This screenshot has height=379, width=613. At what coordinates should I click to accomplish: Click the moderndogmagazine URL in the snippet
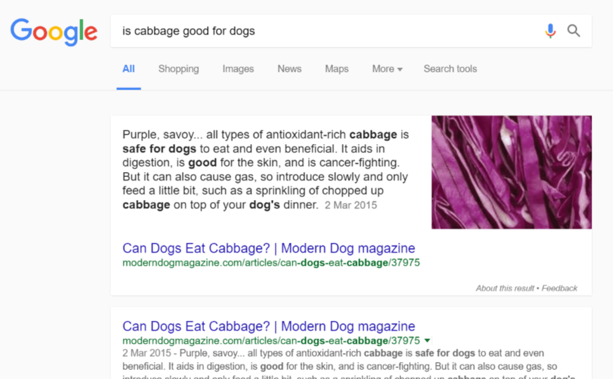[271, 262]
